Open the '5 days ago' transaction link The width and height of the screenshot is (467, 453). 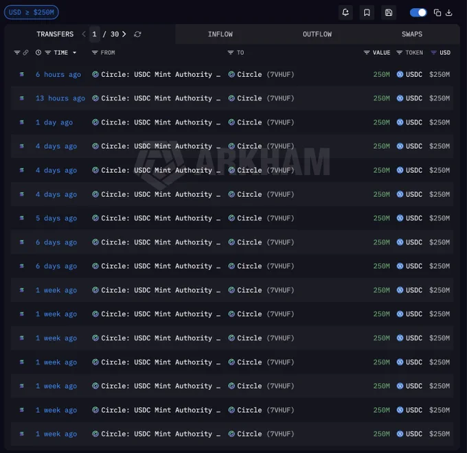pyautogui.click(x=56, y=218)
